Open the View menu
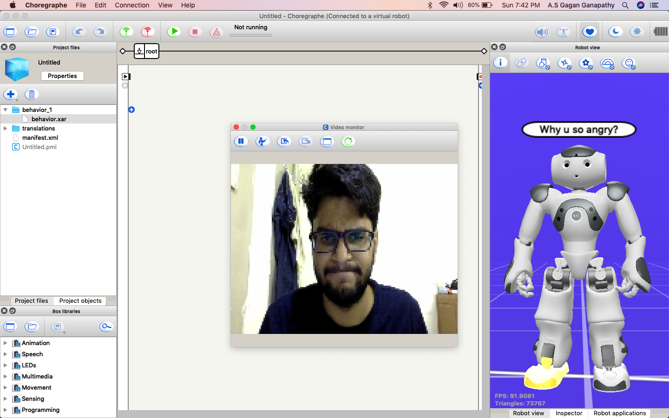 click(x=165, y=5)
